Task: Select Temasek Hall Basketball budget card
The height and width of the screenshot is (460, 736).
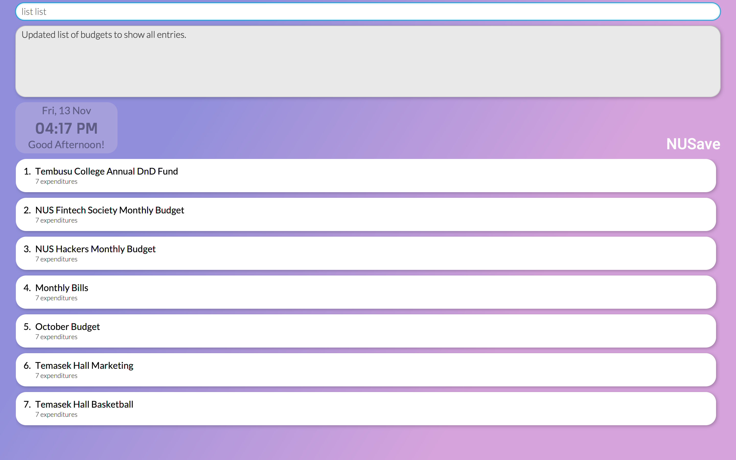Action: pos(365,409)
